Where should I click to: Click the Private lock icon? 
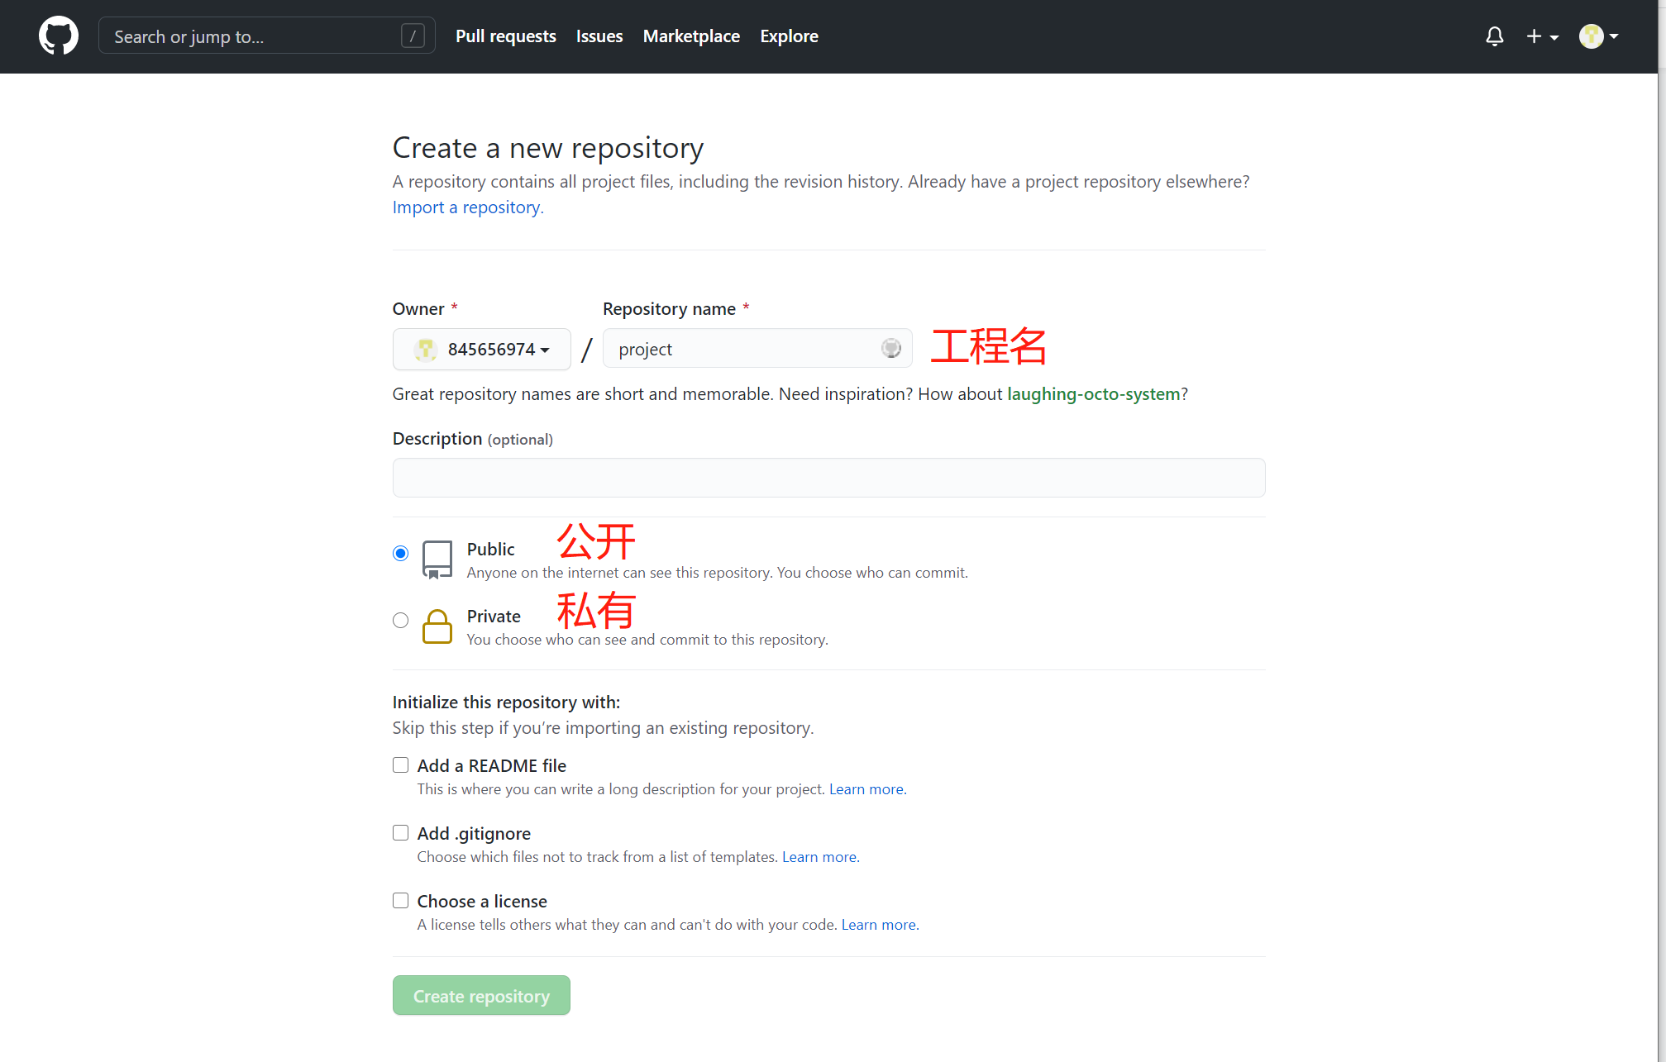tap(437, 626)
